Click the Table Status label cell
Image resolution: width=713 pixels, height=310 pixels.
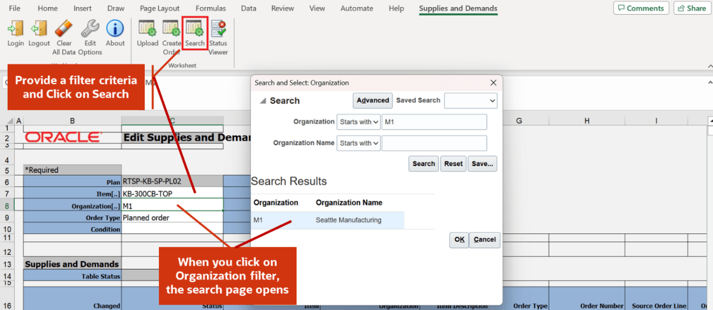pos(72,276)
